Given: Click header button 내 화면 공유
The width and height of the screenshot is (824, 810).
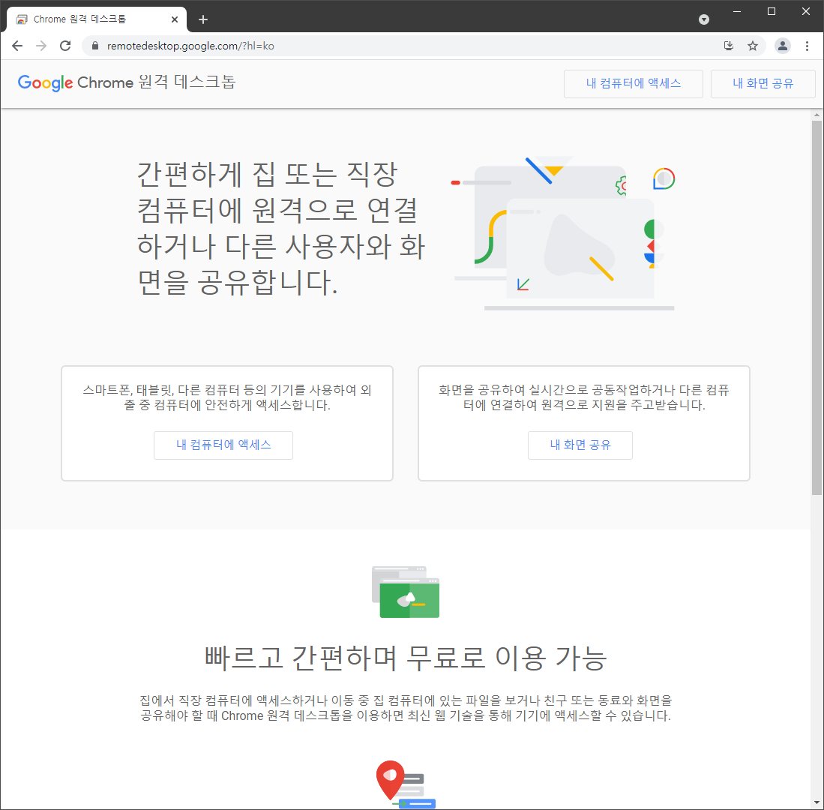Looking at the screenshot, I should [x=763, y=83].
